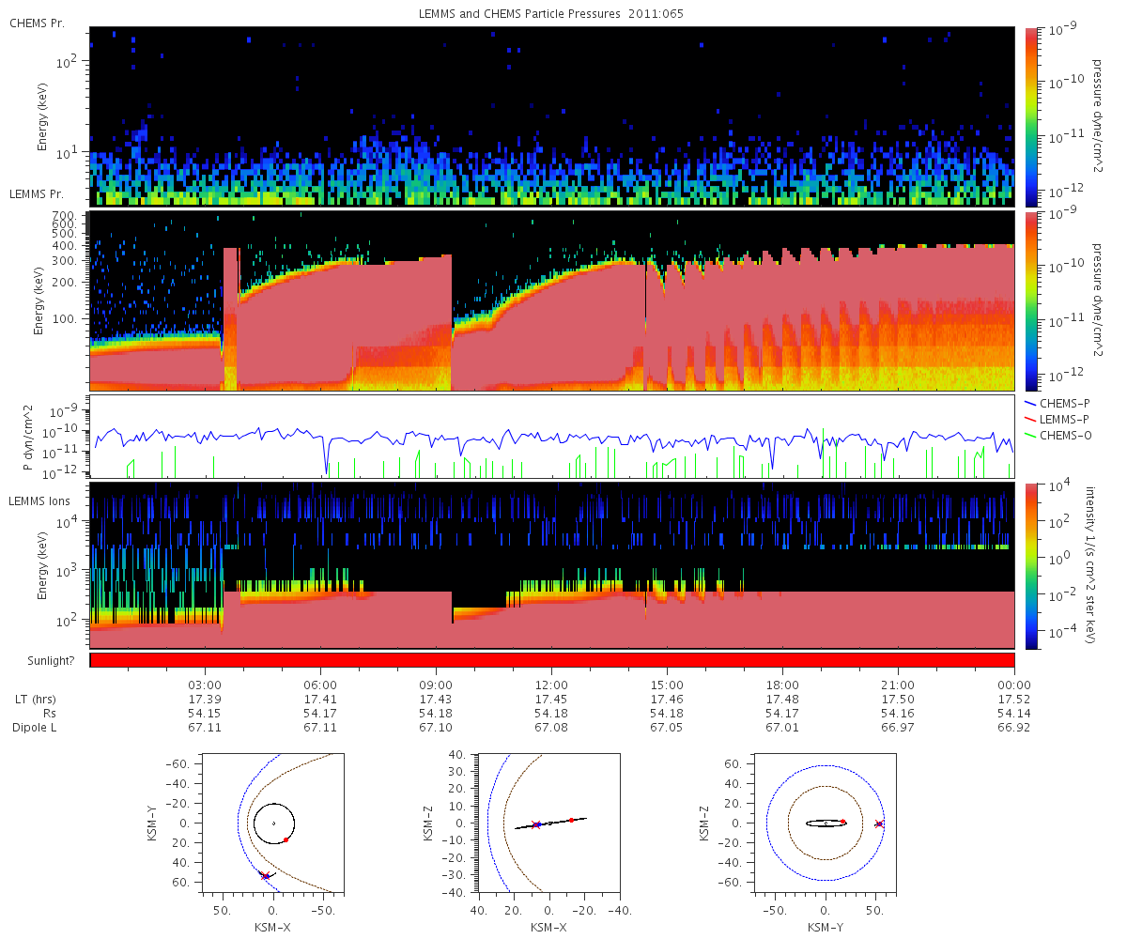Open the KSM-Y versus KSM-Z orbit plot

[x=826, y=823]
